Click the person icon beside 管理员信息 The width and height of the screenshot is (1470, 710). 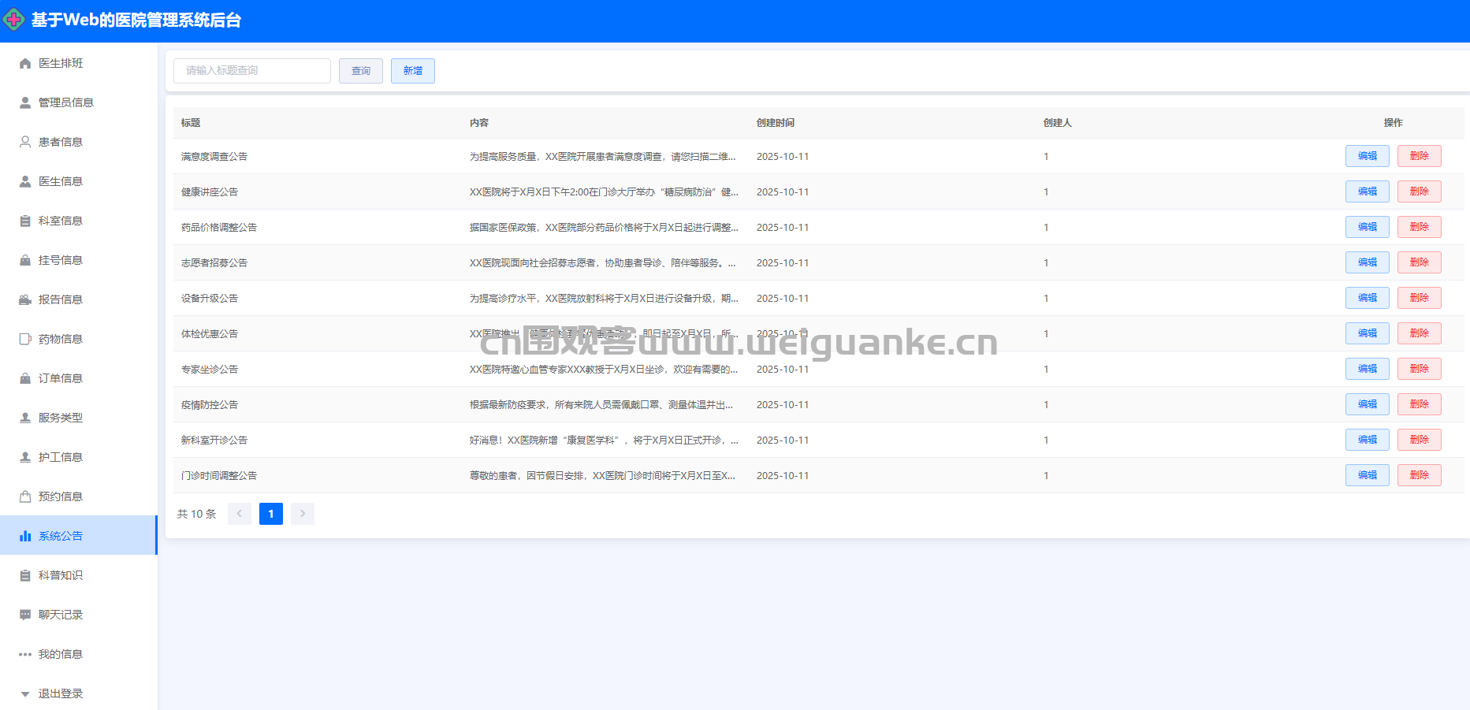tap(25, 102)
